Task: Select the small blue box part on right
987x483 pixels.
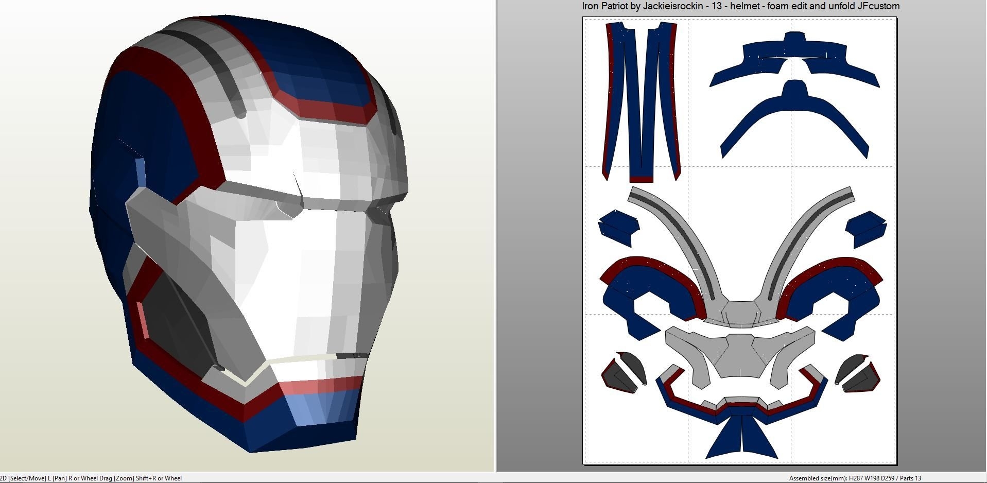Action: [865, 229]
